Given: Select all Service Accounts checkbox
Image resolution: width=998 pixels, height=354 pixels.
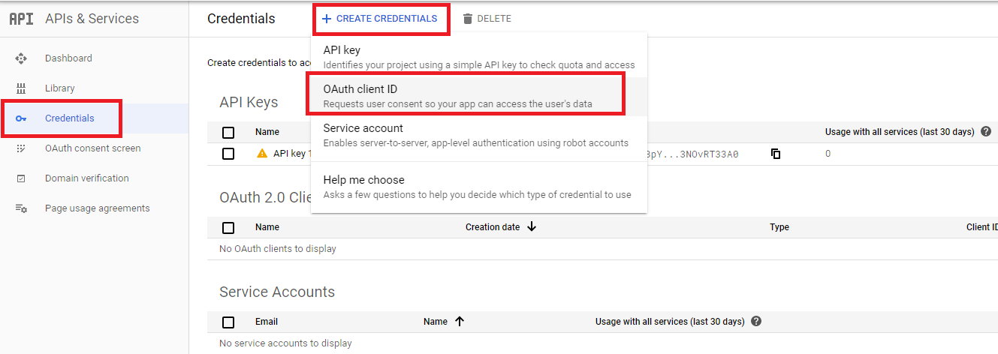Looking at the screenshot, I should pos(228,322).
